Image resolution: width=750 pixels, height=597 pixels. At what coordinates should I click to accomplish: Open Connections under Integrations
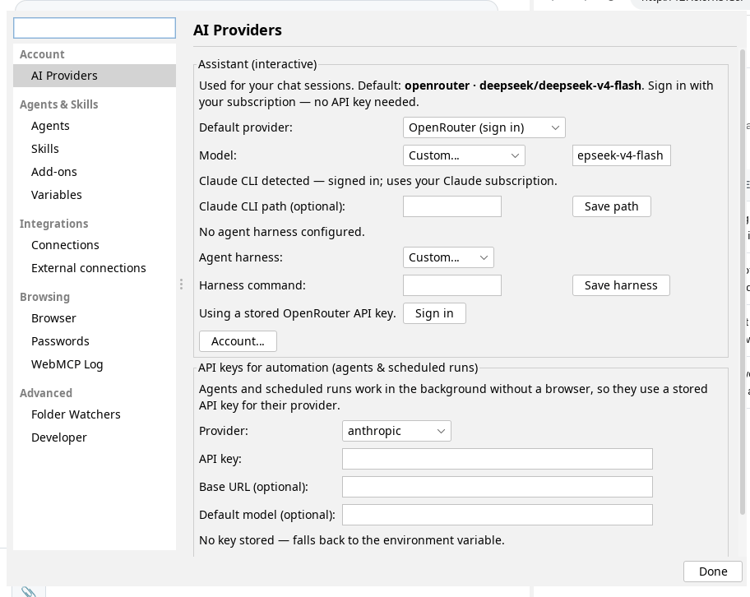pyautogui.click(x=95, y=245)
